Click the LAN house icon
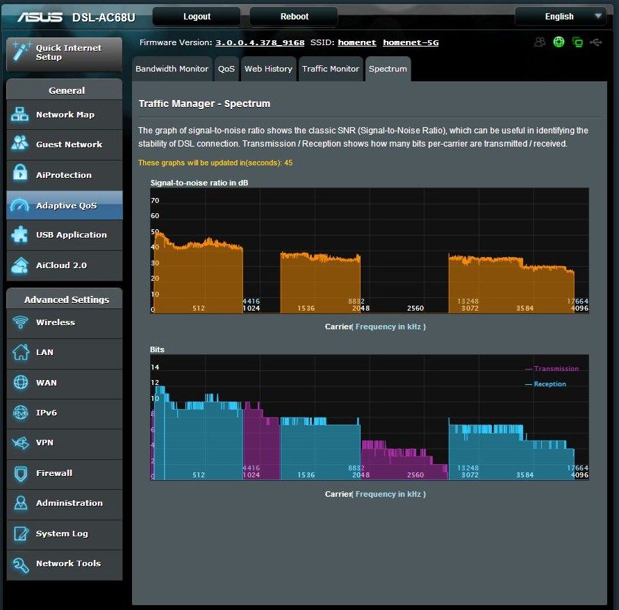Image resolution: width=619 pixels, height=610 pixels. pos(21,352)
